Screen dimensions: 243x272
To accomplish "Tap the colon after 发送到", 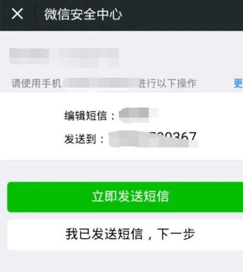I will [x=102, y=140].
